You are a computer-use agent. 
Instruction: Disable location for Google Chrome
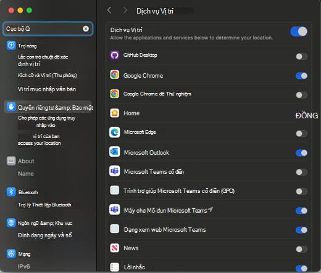301,76
